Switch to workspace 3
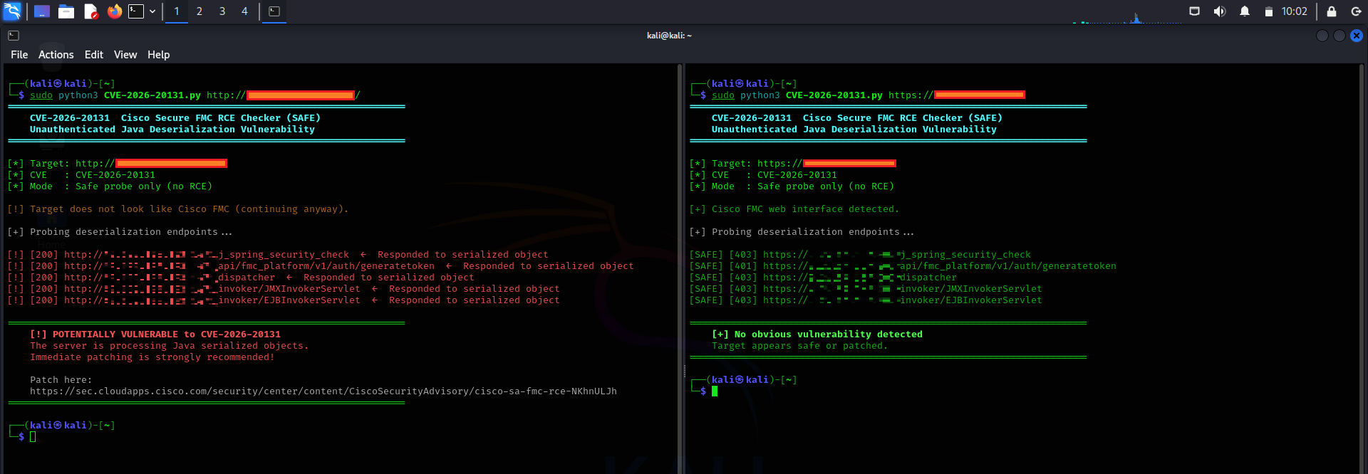Viewport: 1368px width, 474px height. (222, 11)
